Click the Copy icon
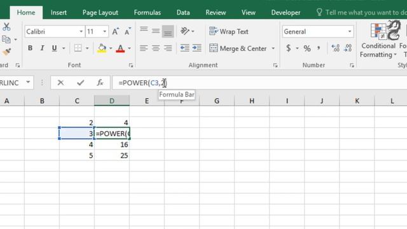The width and height of the screenshot is (407, 229). pyautogui.click(x=6, y=39)
